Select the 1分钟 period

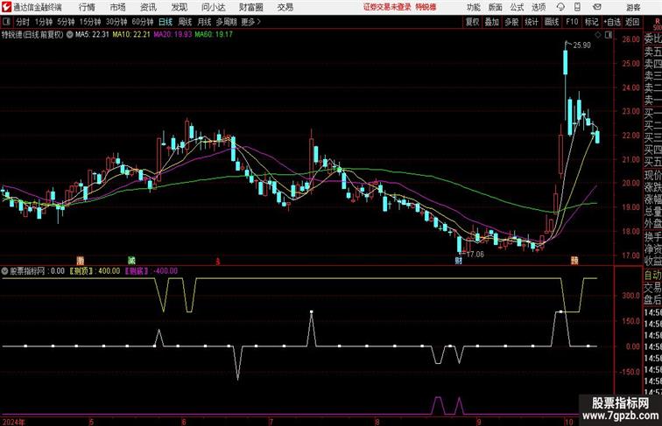44,22
